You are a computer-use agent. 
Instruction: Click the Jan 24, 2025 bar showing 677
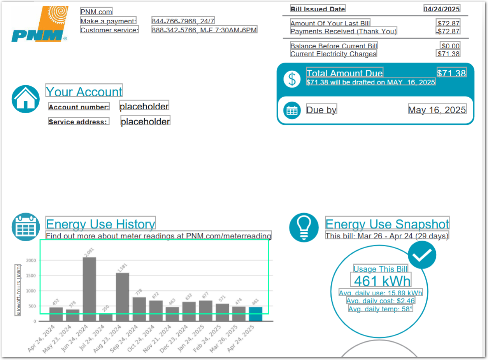[206, 311]
